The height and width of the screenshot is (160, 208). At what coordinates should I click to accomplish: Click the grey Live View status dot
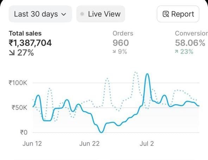point(82,14)
